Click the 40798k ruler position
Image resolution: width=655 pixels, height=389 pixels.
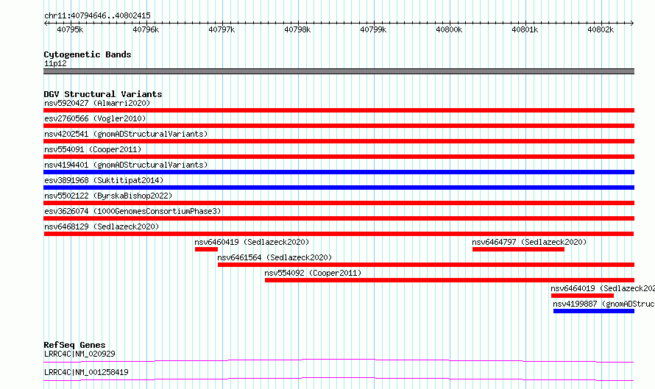point(297,29)
